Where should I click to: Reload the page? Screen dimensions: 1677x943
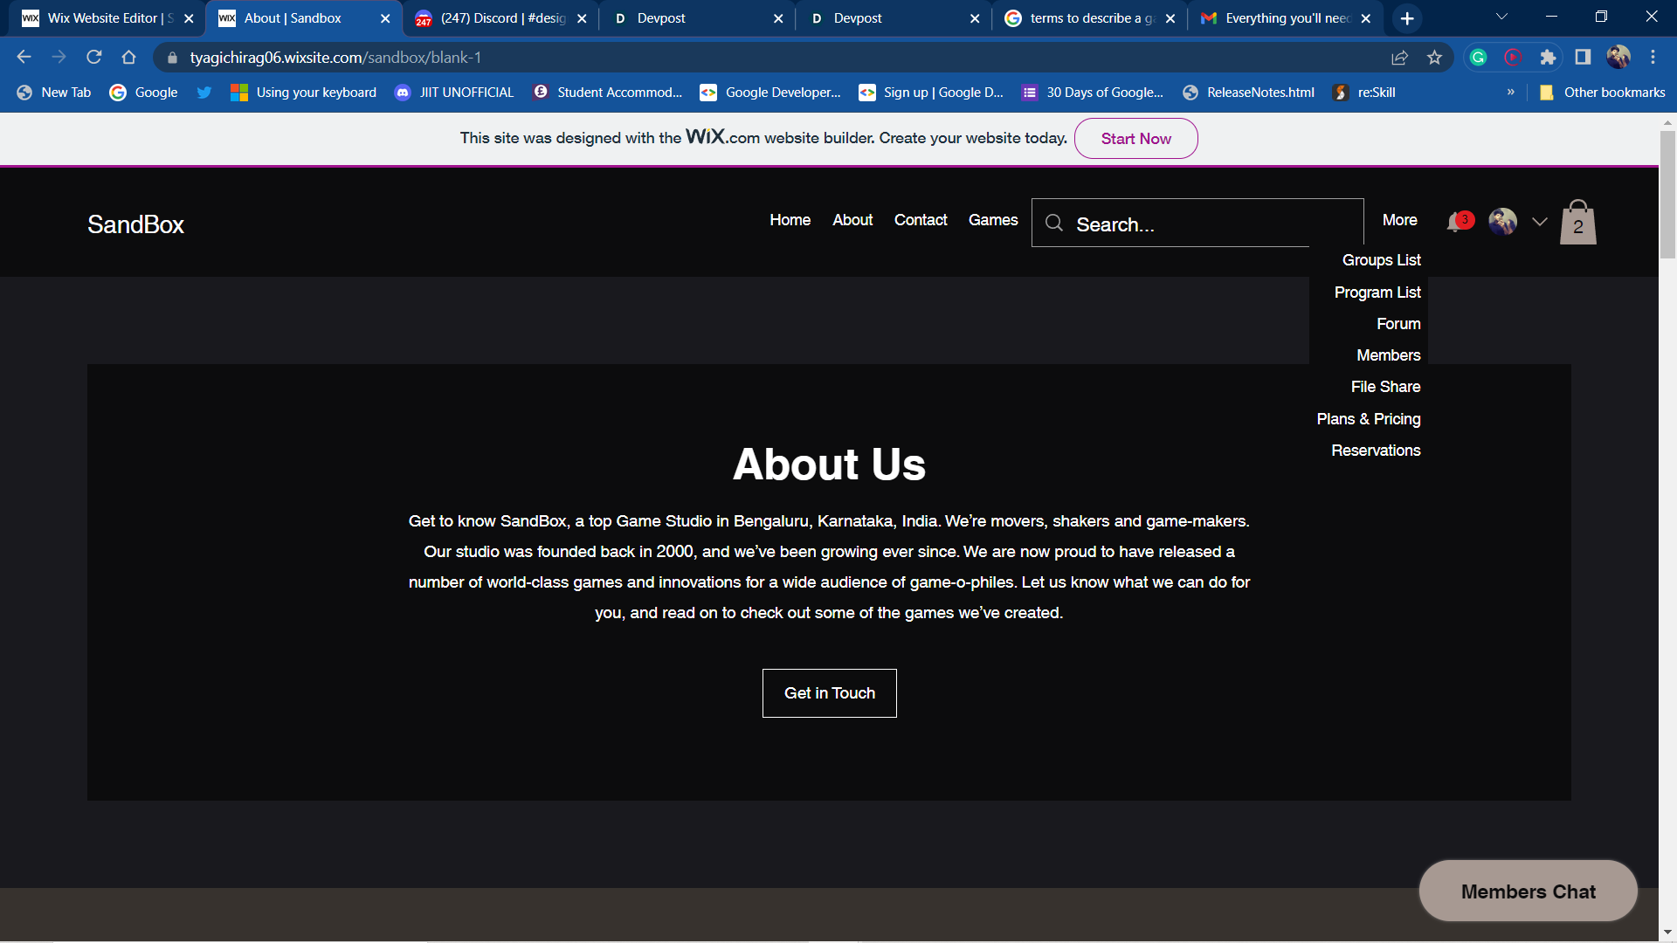94,58
